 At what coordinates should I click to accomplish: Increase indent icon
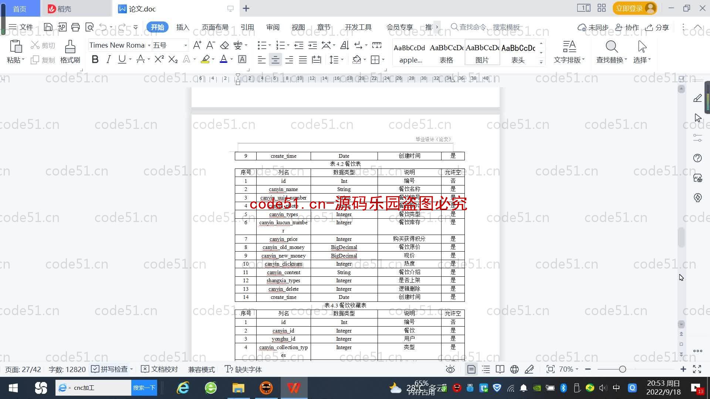click(x=312, y=45)
